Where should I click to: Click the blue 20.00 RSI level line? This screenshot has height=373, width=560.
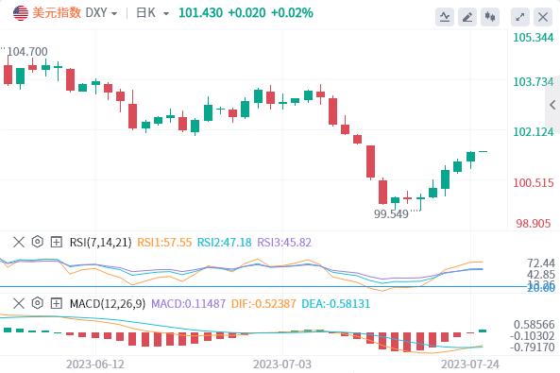[263, 286]
